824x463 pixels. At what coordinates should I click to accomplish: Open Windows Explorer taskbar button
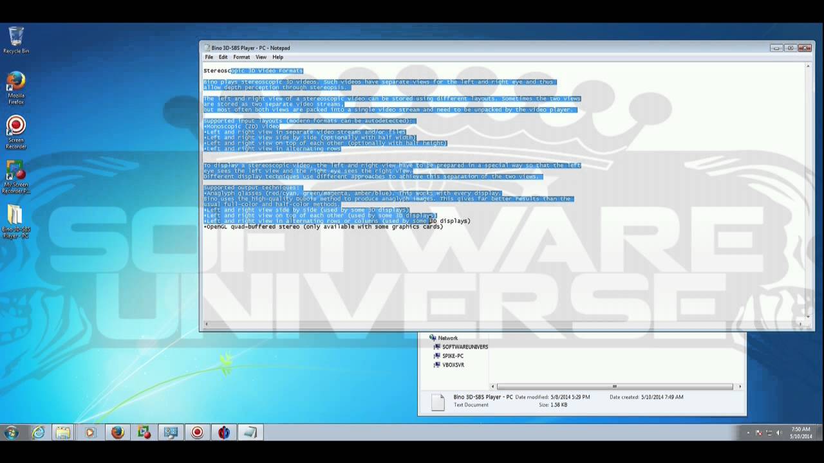pyautogui.click(x=63, y=433)
